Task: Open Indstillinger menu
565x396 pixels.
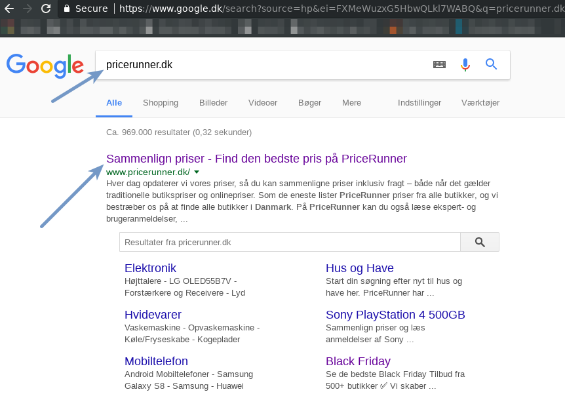Action: click(x=419, y=103)
